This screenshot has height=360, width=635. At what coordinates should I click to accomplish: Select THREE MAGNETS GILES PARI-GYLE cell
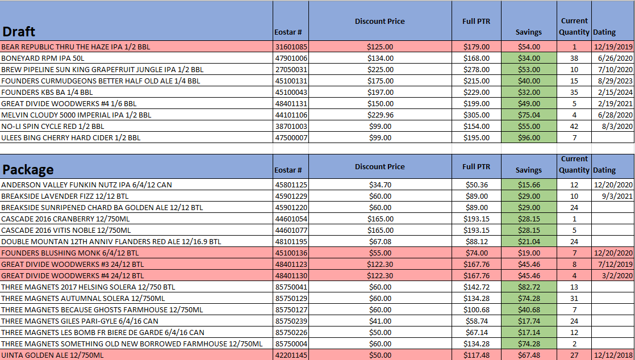coord(136,321)
